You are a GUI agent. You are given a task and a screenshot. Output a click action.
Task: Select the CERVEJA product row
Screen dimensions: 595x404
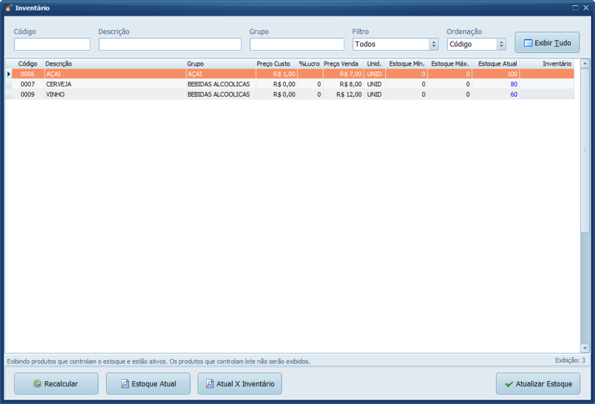click(x=116, y=84)
